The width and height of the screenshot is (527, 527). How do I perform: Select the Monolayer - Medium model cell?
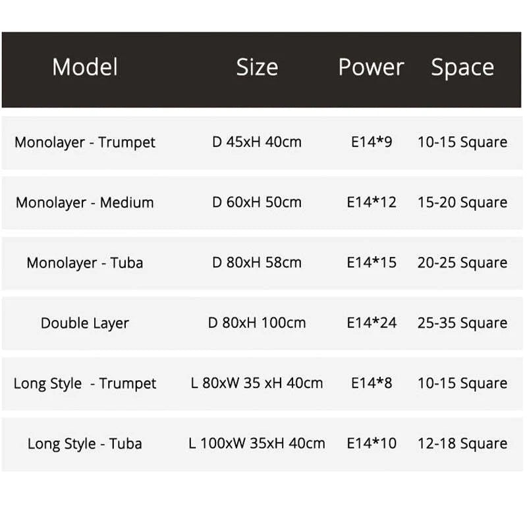point(85,202)
